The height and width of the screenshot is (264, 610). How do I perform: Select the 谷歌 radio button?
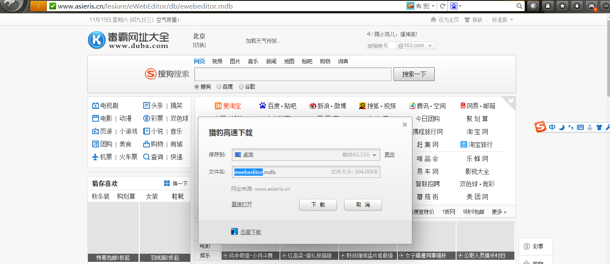(x=241, y=87)
